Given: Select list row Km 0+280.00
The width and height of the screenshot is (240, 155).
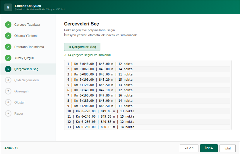Looking at the screenshot, I should click(x=148, y=127).
